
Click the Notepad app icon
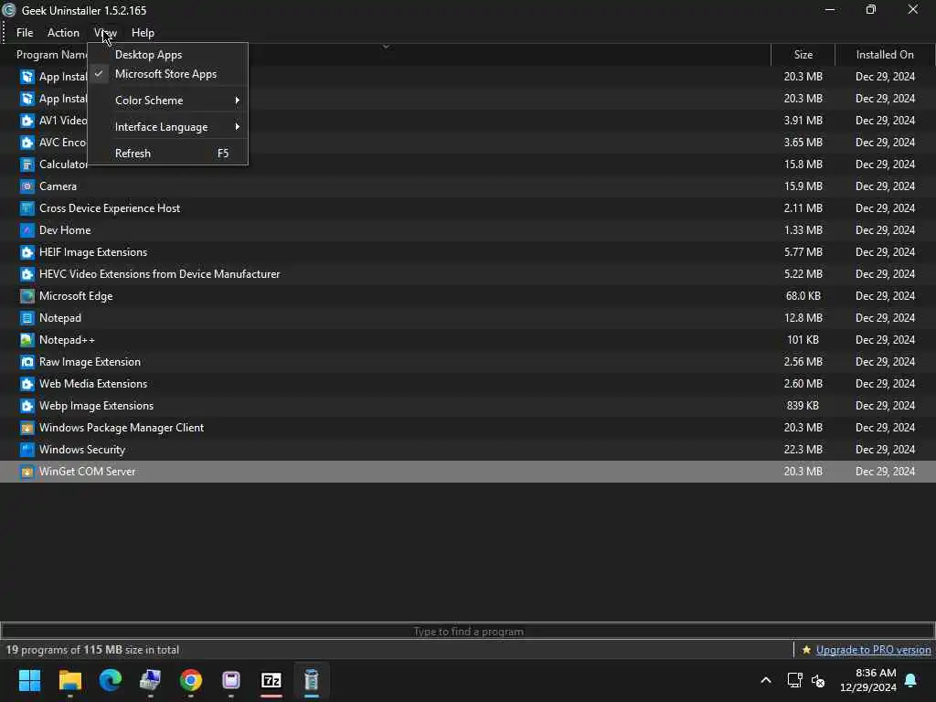(x=27, y=318)
